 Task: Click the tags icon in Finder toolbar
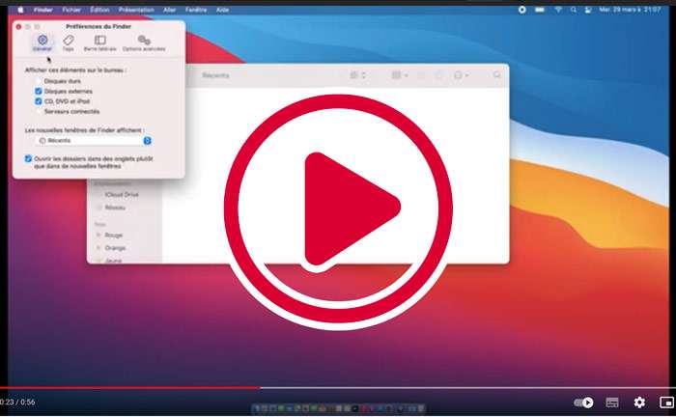(x=438, y=75)
